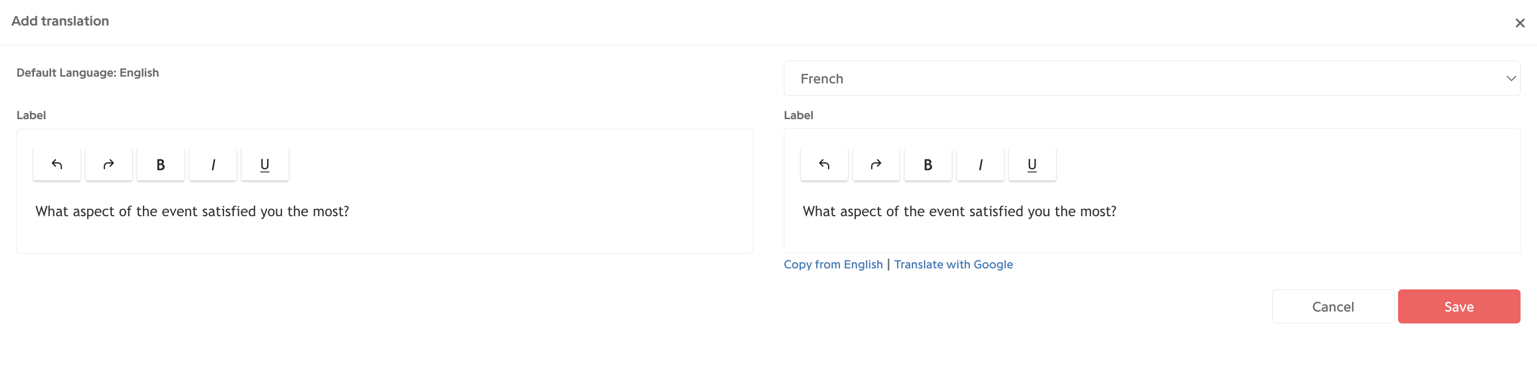Image resolution: width=1537 pixels, height=387 pixels.
Task: Click the Copy from English link
Action: (833, 264)
